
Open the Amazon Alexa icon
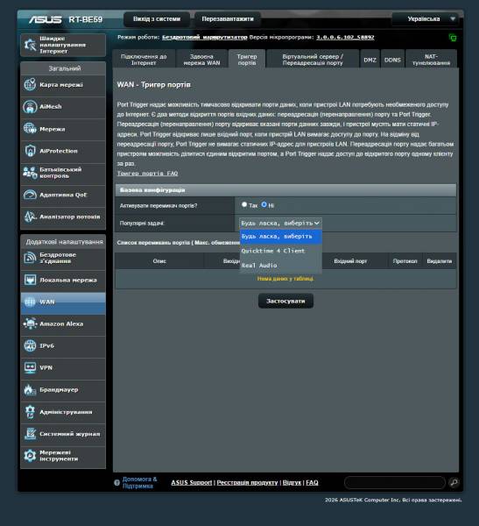[x=30, y=323]
